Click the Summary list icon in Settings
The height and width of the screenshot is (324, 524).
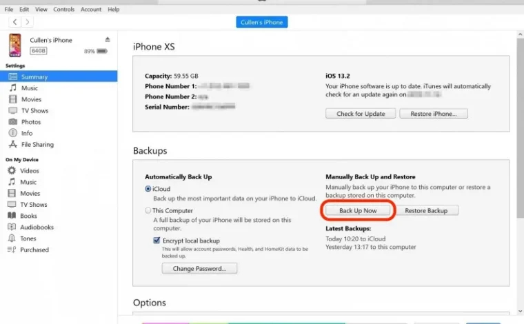12,77
